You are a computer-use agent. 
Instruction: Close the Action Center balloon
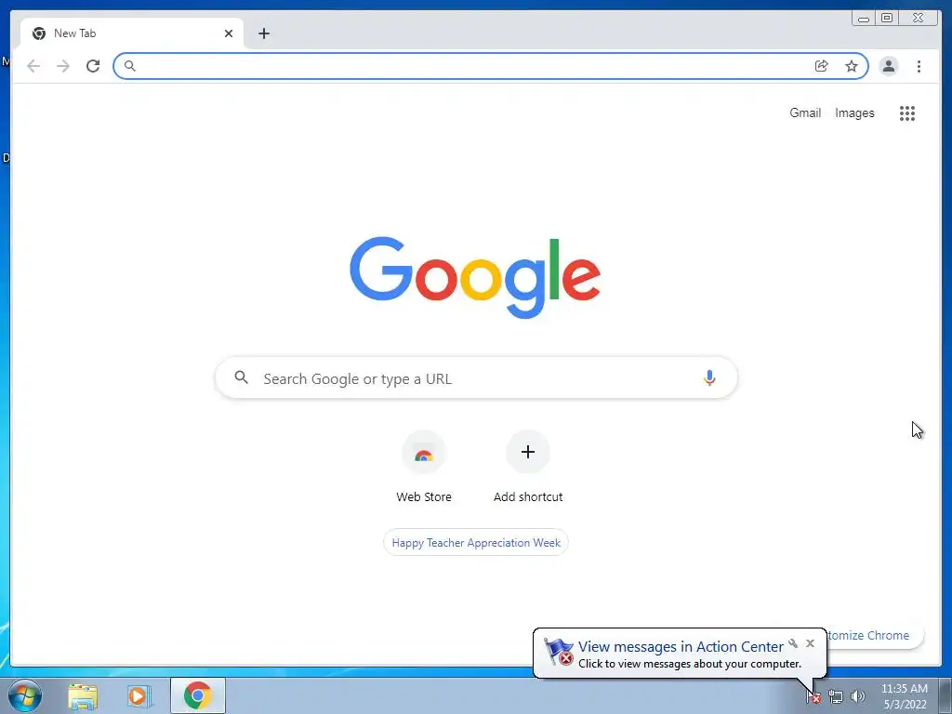[x=810, y=643]
